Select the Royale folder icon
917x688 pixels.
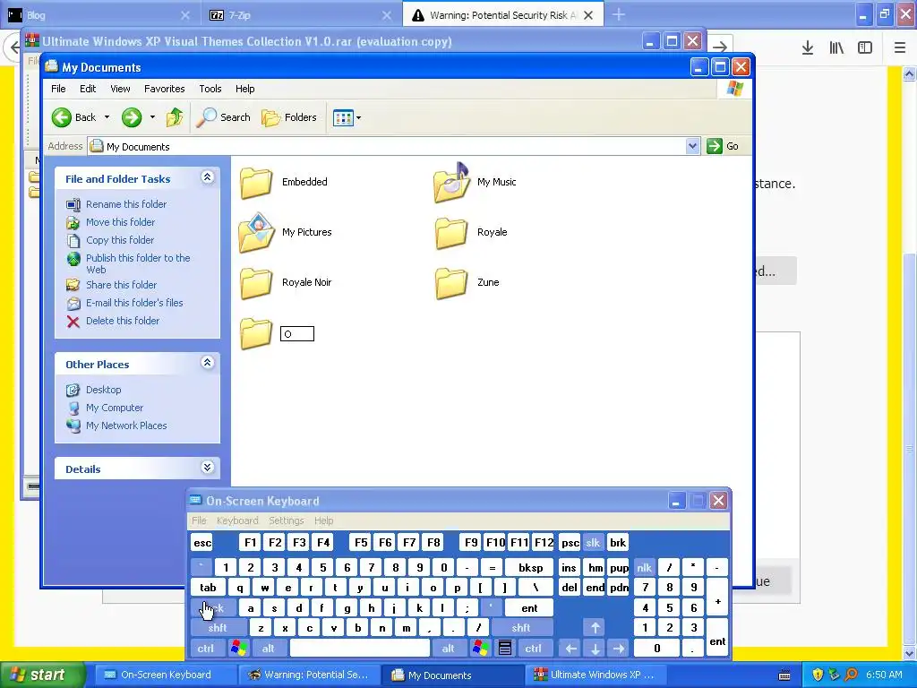coord(451,233)
